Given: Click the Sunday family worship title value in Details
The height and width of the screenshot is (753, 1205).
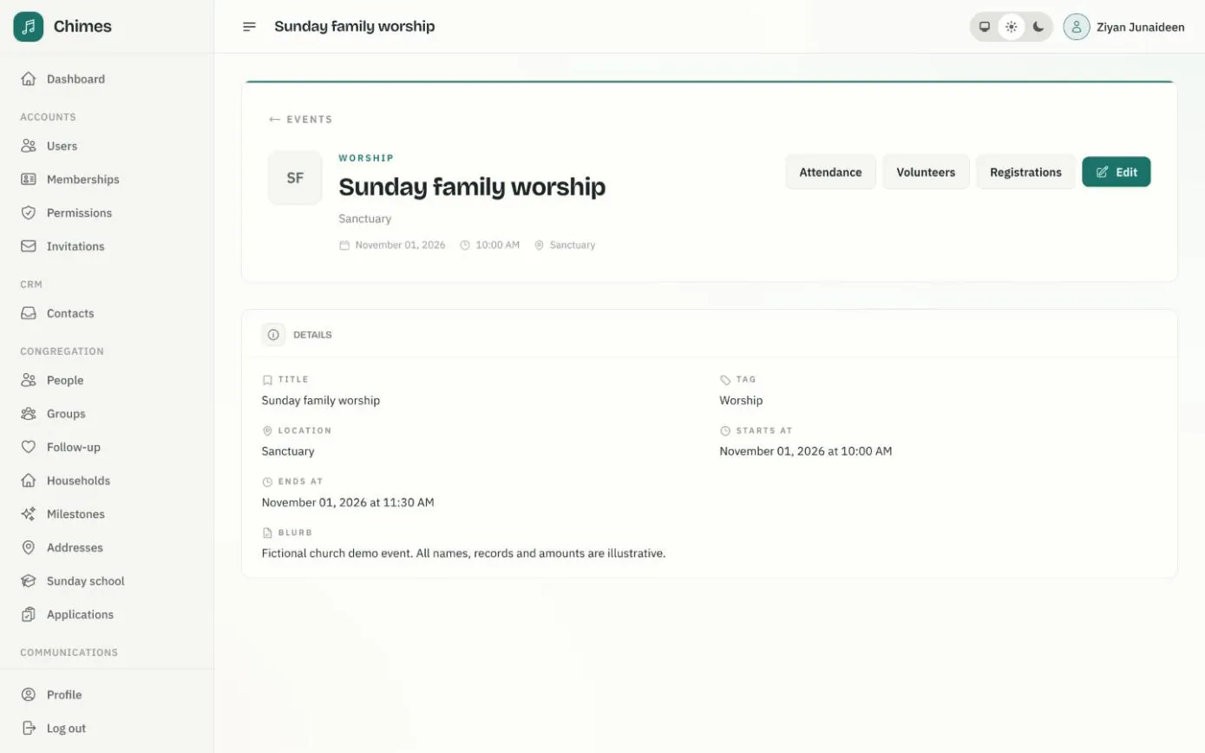Looking at the screenshot, I should (x=321, y=401).
